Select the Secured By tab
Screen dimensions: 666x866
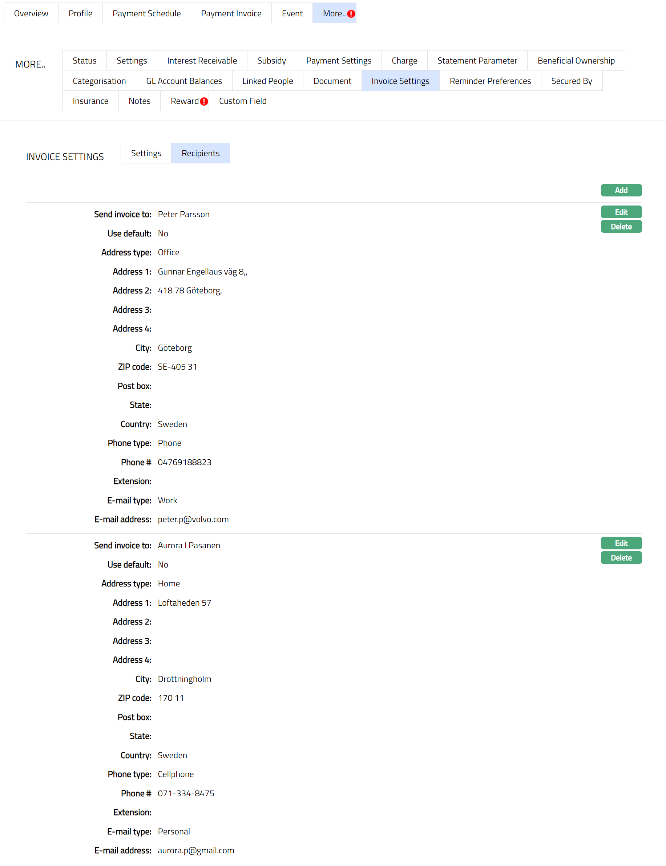click(571, 81)
